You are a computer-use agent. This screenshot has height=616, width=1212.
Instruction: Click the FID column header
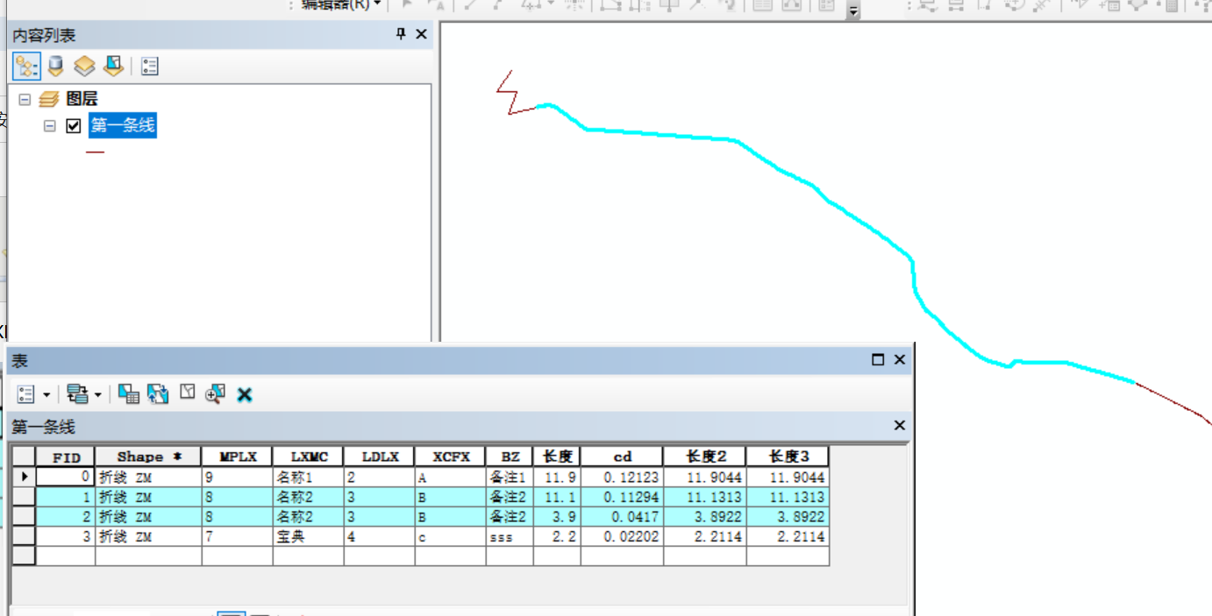(x=66, y=457)
